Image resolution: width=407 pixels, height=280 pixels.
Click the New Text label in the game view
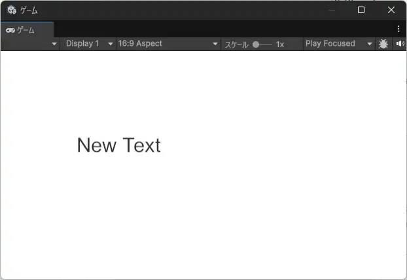click(x=119, y=145)
